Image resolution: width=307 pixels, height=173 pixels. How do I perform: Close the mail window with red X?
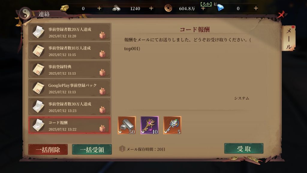pos(282,14)
